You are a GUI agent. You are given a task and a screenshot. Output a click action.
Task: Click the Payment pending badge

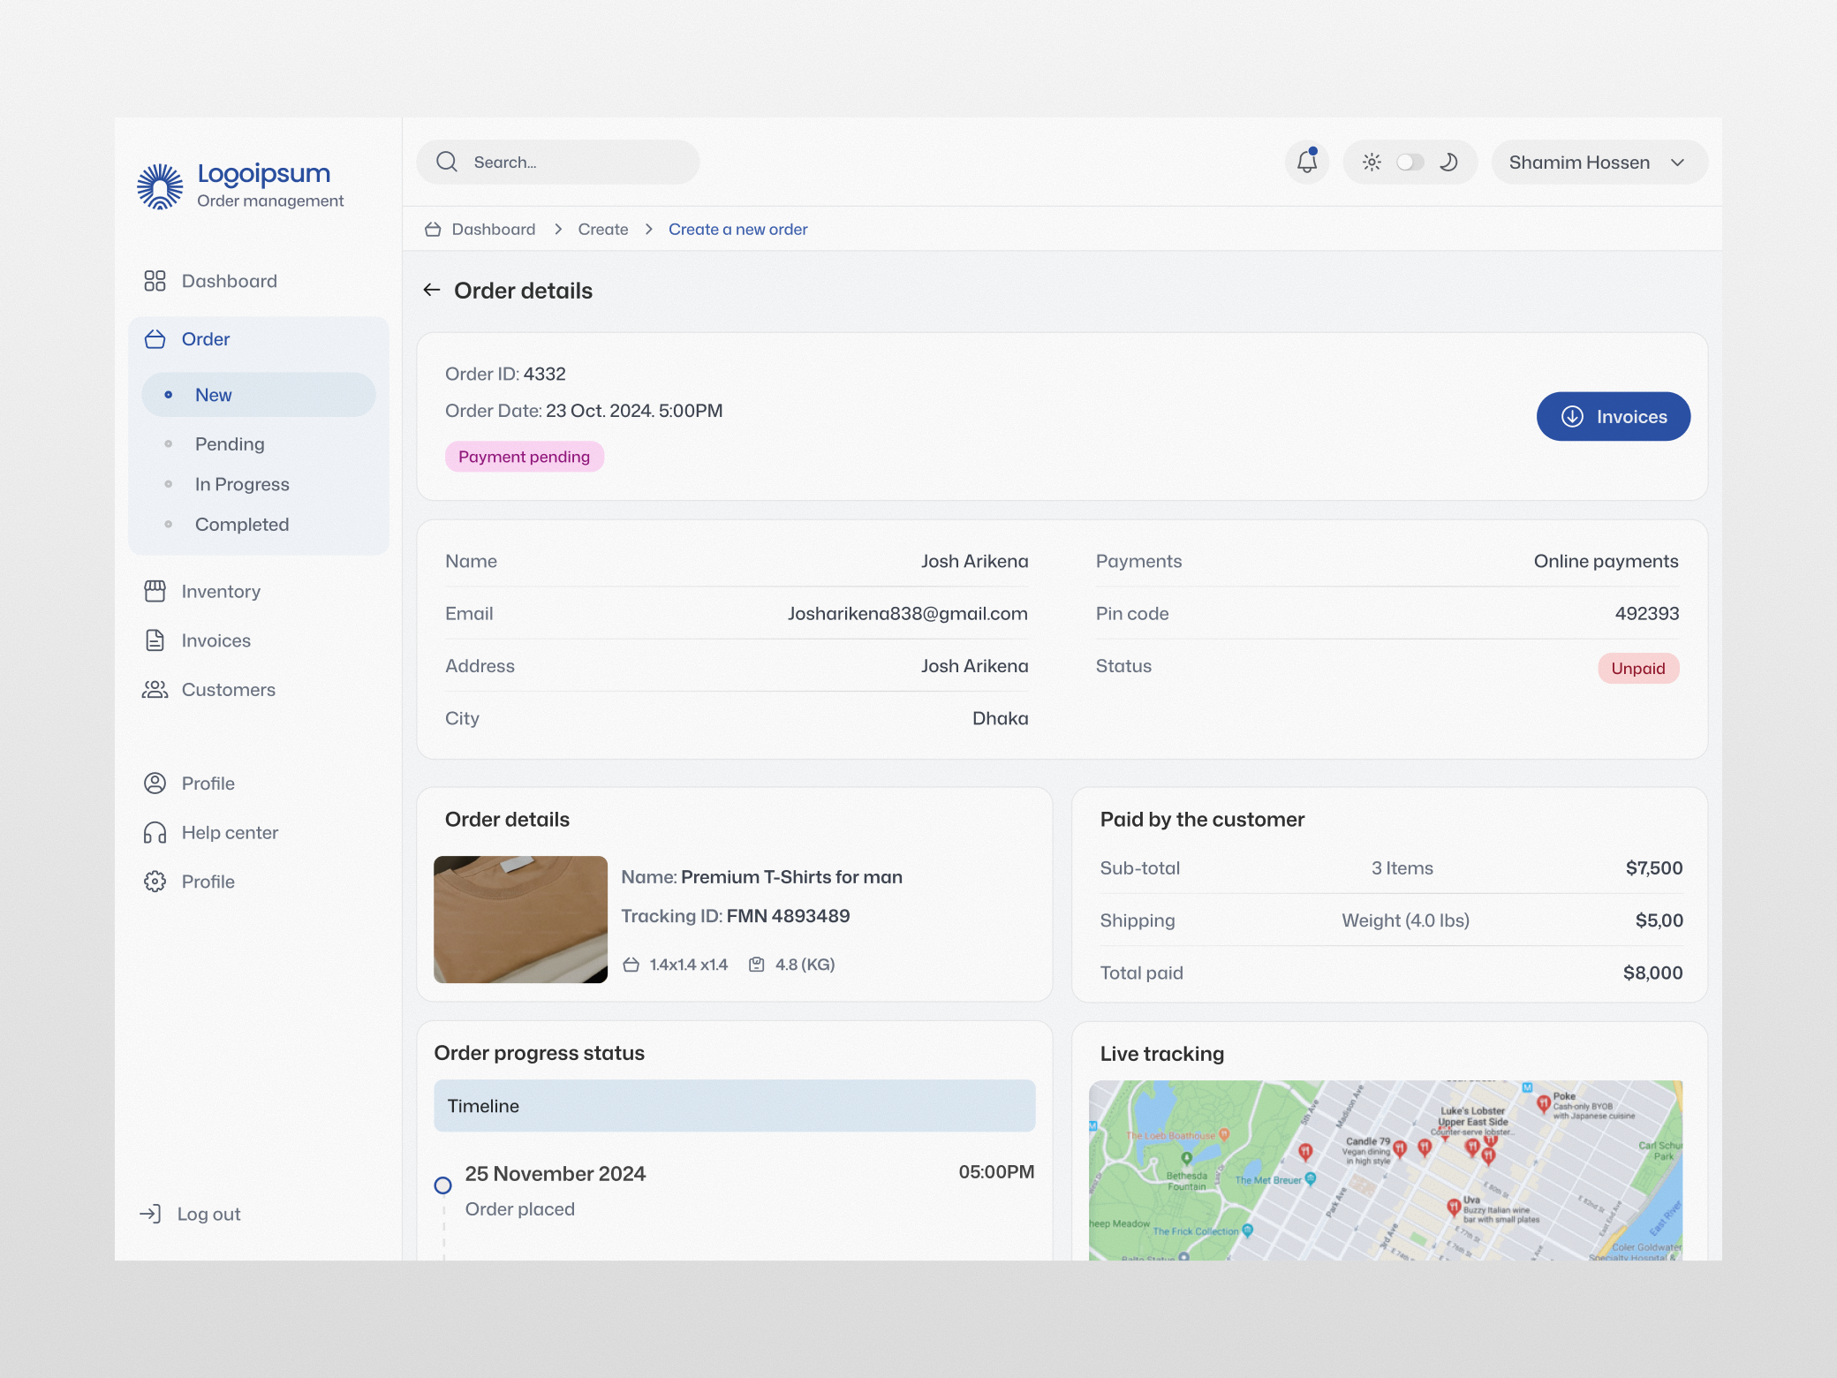point(525,457)
